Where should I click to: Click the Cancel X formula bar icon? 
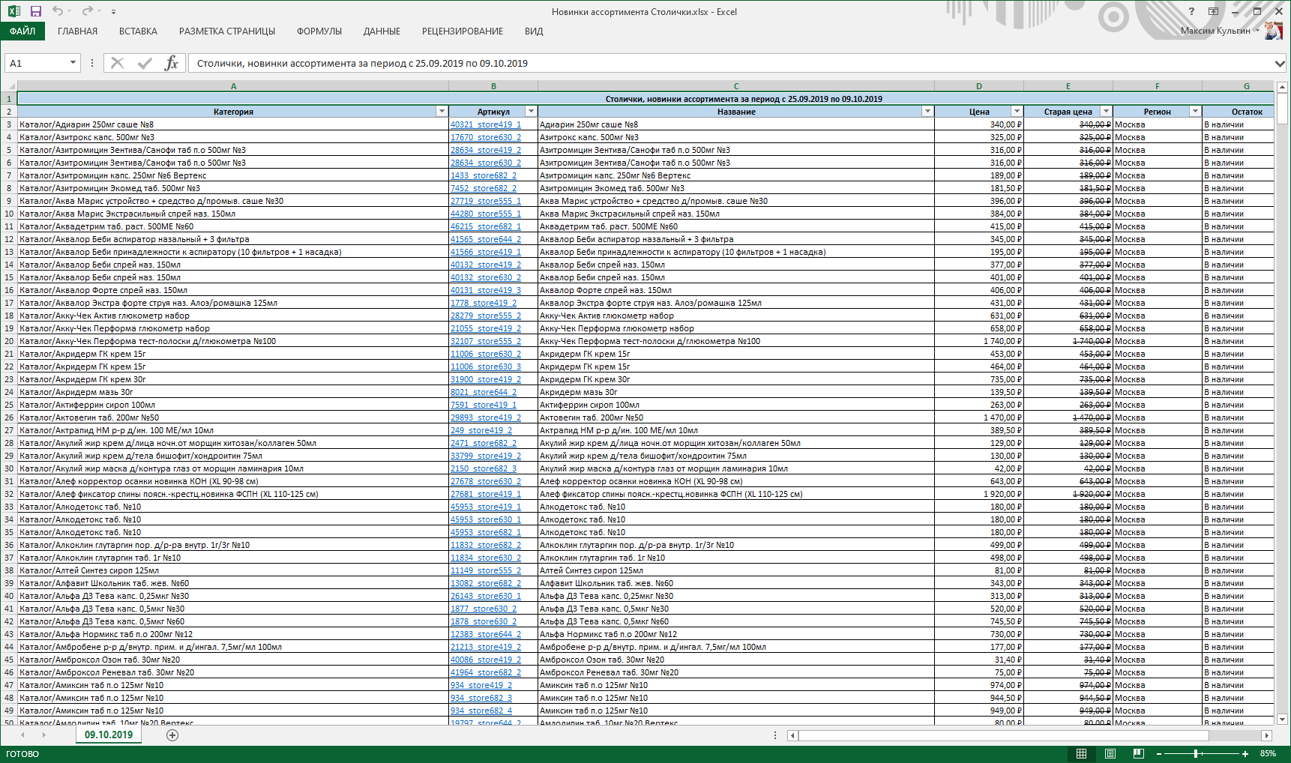pos(117,63)
